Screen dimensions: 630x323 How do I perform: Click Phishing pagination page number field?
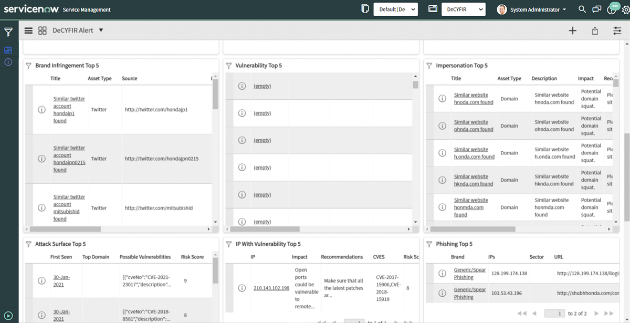pyautogui.click(x=554, y=314)
